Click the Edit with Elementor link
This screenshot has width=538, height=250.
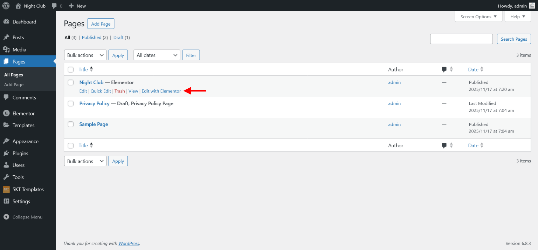tap(161, 91)
